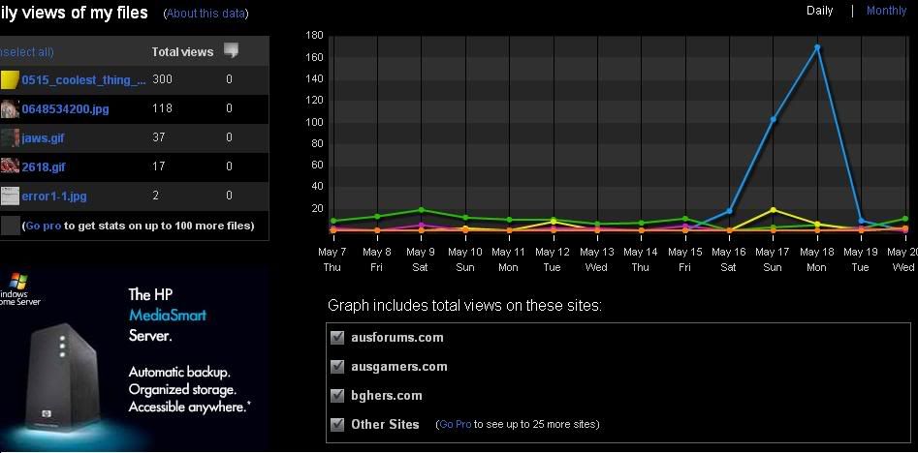Click the comments speech bubble column icon
Screen dimensions: 918x453
point(231,50)
